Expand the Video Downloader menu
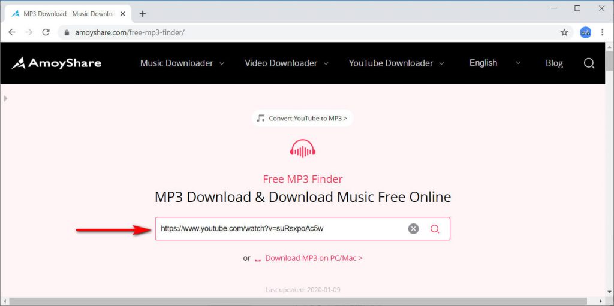Image resolution: width=614 pixels, height=306 pixels. (287, 63)
